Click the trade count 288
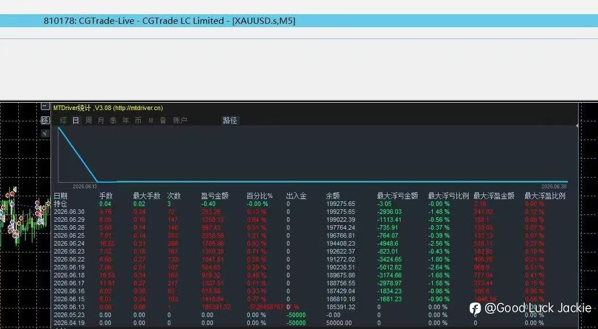598x329 pixels. click(x=173, y=243)
